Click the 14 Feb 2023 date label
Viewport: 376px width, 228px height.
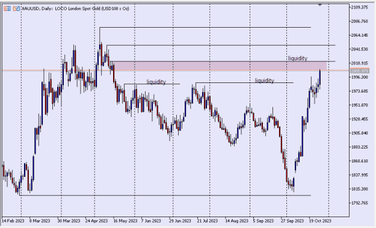tap(13, 221)
